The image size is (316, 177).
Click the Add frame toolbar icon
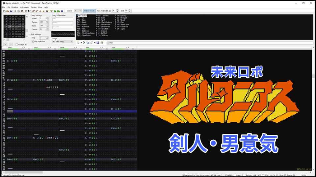tap(34, 11)
